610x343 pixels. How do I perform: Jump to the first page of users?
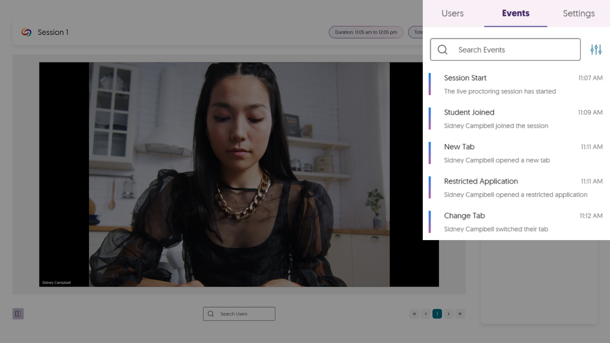pos(414,314)
